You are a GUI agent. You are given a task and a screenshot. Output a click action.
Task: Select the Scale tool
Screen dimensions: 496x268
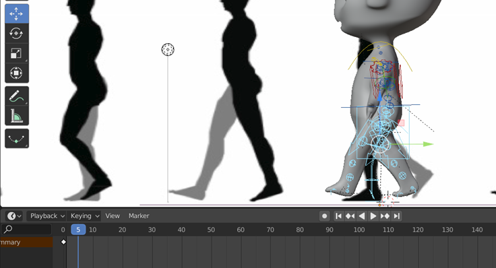click(x=16, y=53)
